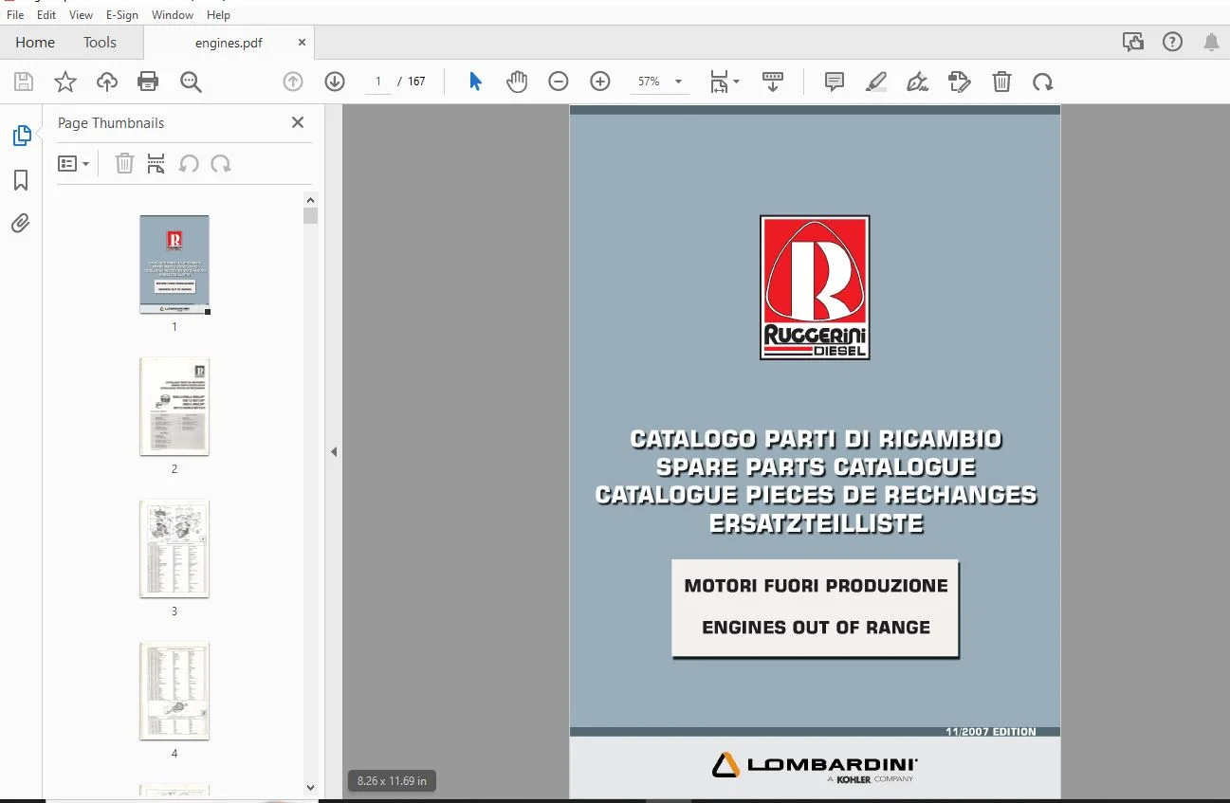The image size is (1230, 803).
Task: Enable scrolling mode page display icon
Action: 773,82
